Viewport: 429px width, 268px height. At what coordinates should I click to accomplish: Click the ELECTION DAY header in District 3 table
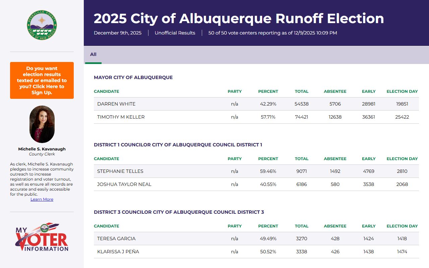[402, 226]
